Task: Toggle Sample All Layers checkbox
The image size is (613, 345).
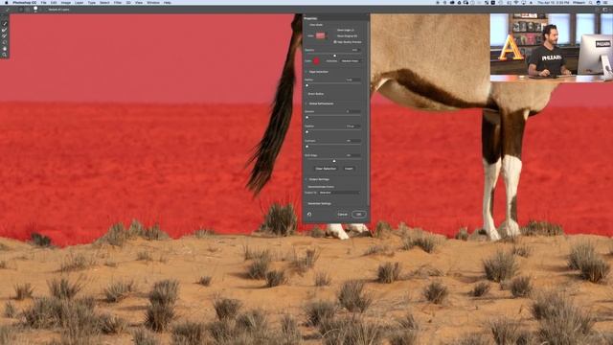Action: (57, 10)
